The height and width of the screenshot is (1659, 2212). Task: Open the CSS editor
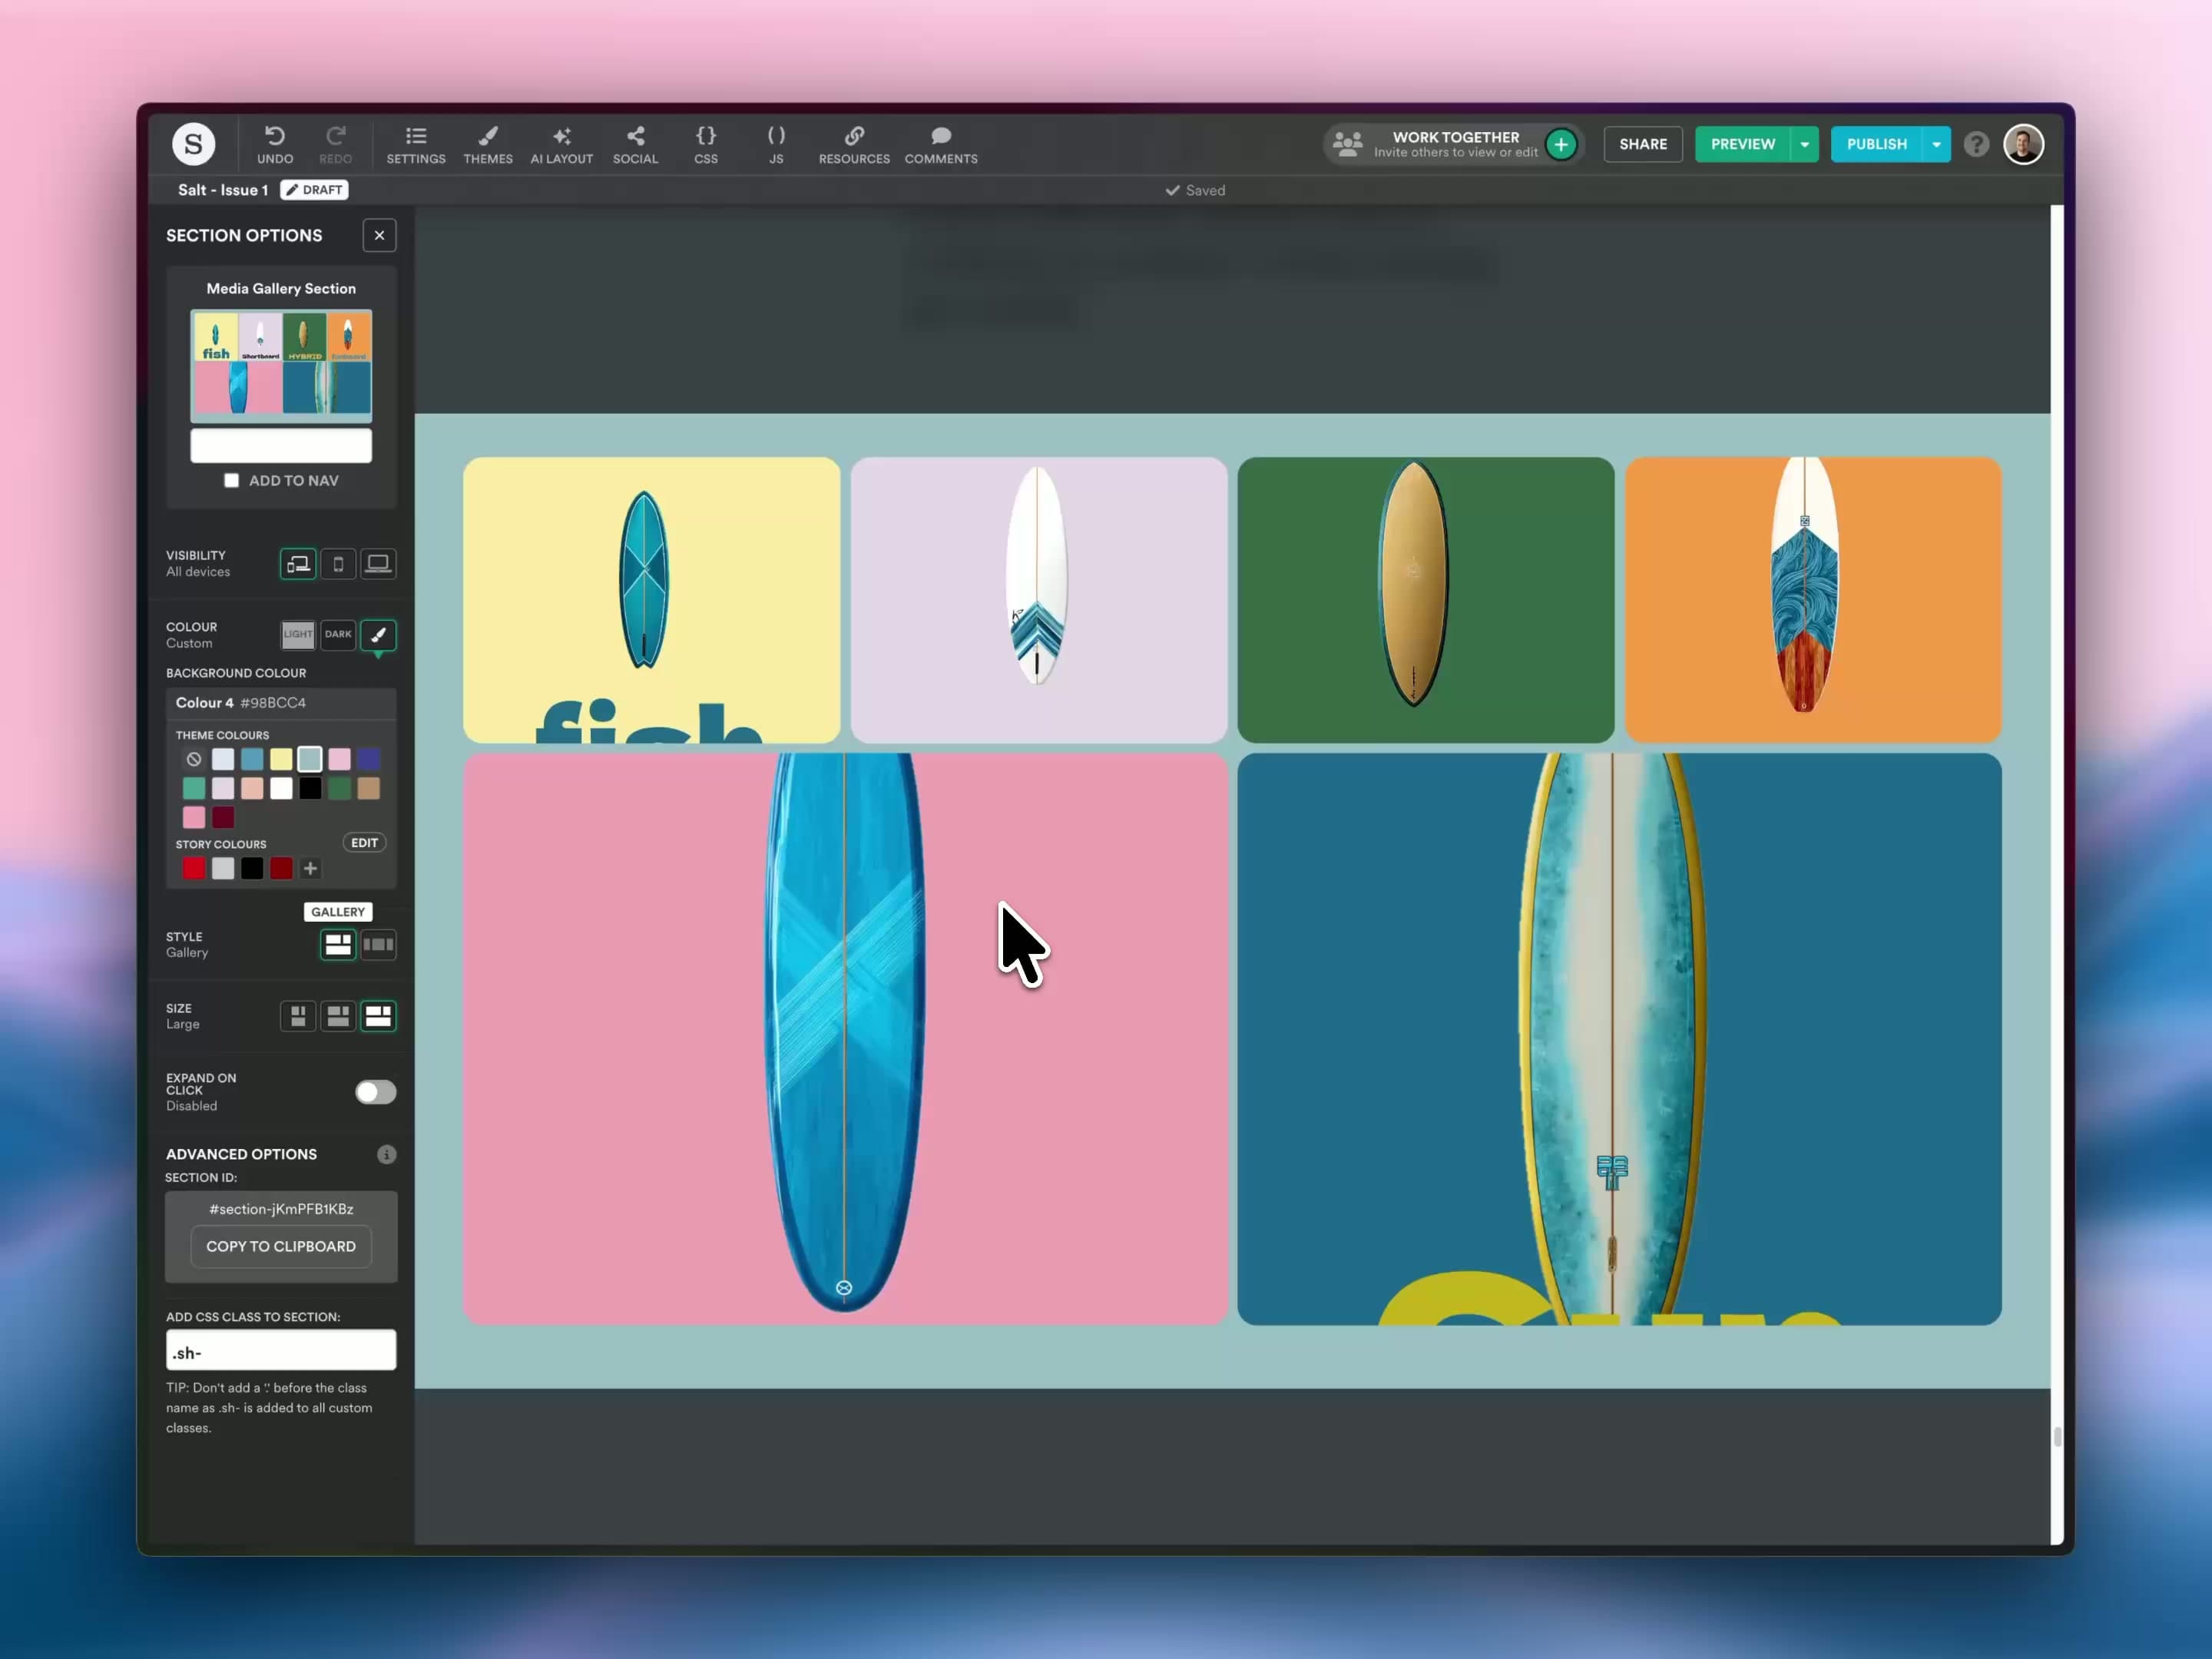pos(705,144)
